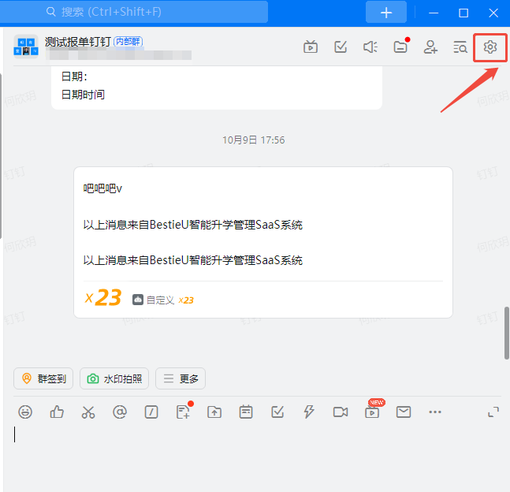Search chat history icon
Screen dimensions: 510x492
click(x=460, y=47)
